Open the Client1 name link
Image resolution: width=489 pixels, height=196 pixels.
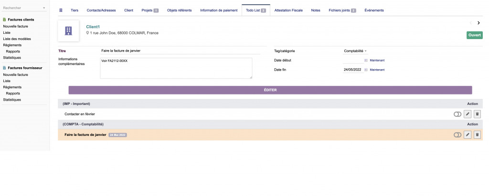93,27
